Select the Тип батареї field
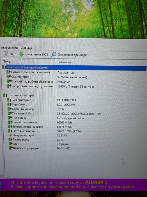147x197 pixels. click(20, 118)
